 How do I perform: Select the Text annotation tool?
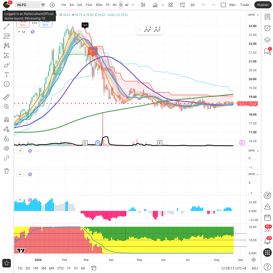(7, 75)
